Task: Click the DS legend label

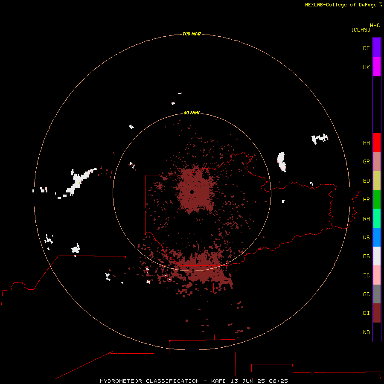Action: [366, 256]
